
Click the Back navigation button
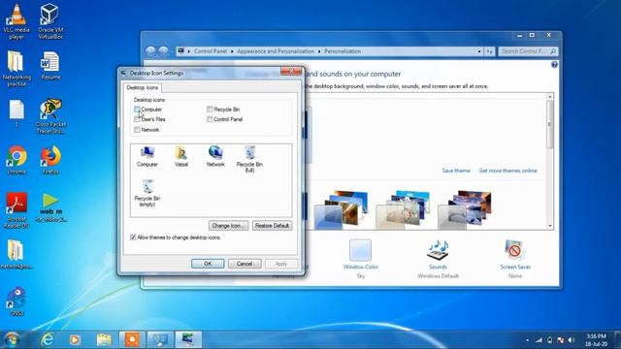[150, 51]
